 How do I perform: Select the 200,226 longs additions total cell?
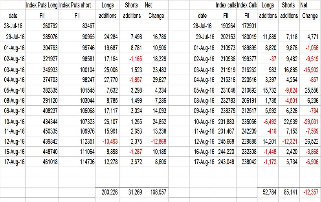(108, 192)
